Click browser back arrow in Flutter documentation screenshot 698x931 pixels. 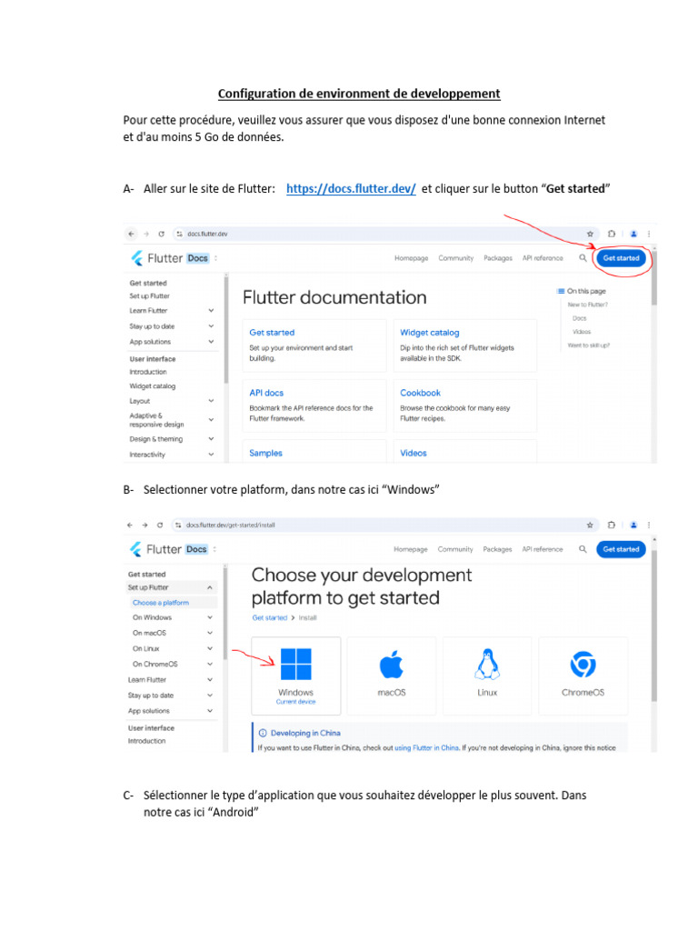tap(131, 234)
